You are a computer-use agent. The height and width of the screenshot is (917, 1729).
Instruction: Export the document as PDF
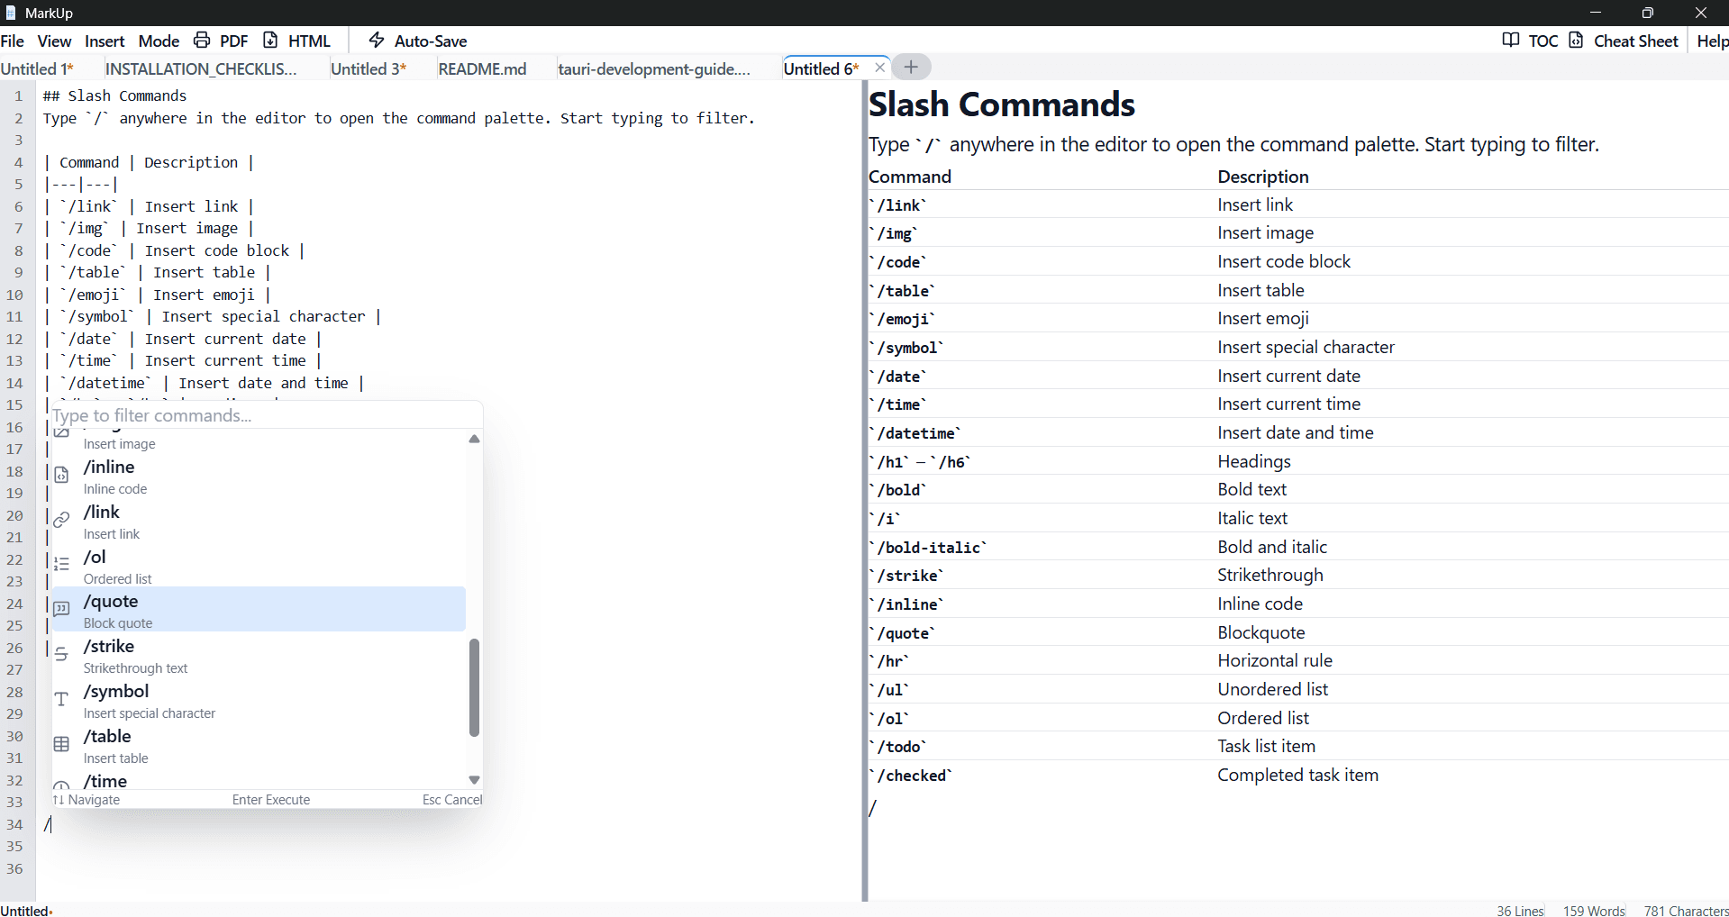(233, 41)
